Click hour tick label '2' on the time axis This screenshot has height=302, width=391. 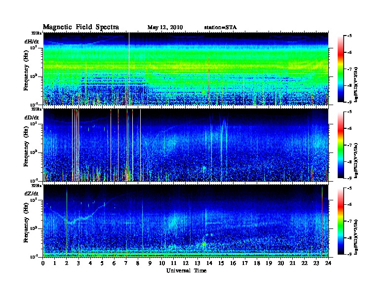[x=67, y=263]
